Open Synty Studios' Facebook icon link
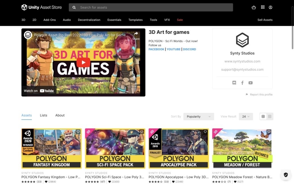Image resolution: width=294 pixels, height=184 pixels. tap(242, 83)
